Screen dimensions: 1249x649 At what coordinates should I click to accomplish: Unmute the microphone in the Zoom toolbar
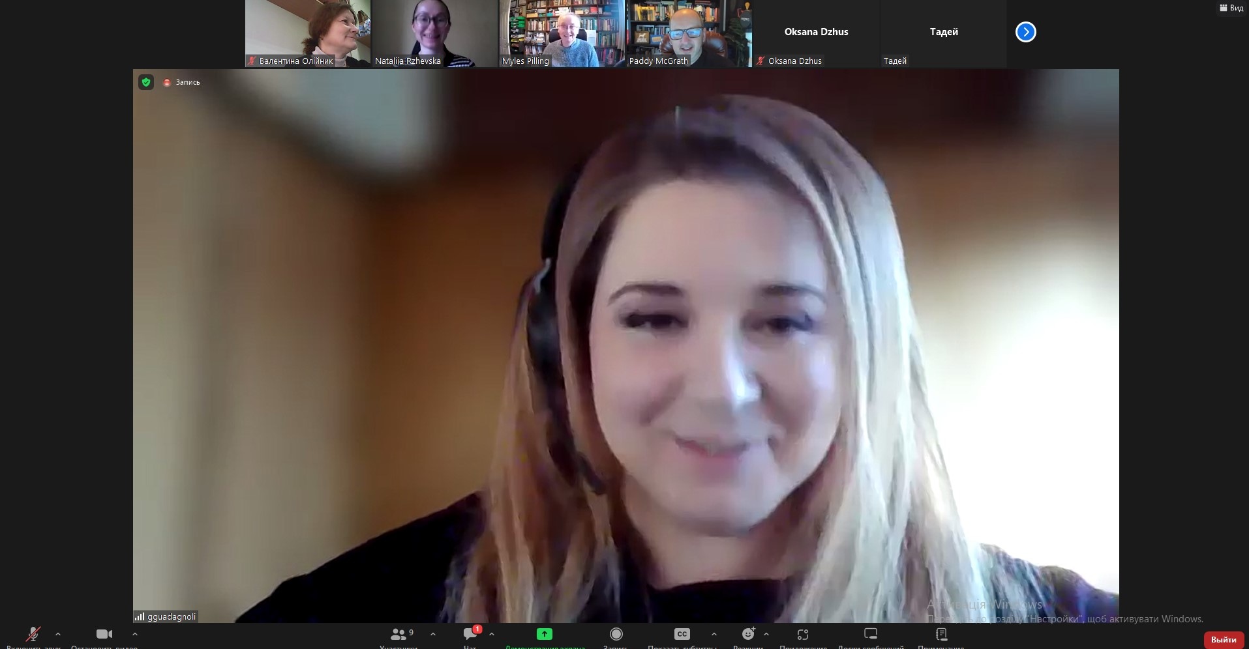[x=33, y=634]
